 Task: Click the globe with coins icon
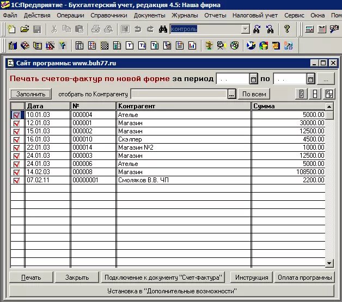264,46
